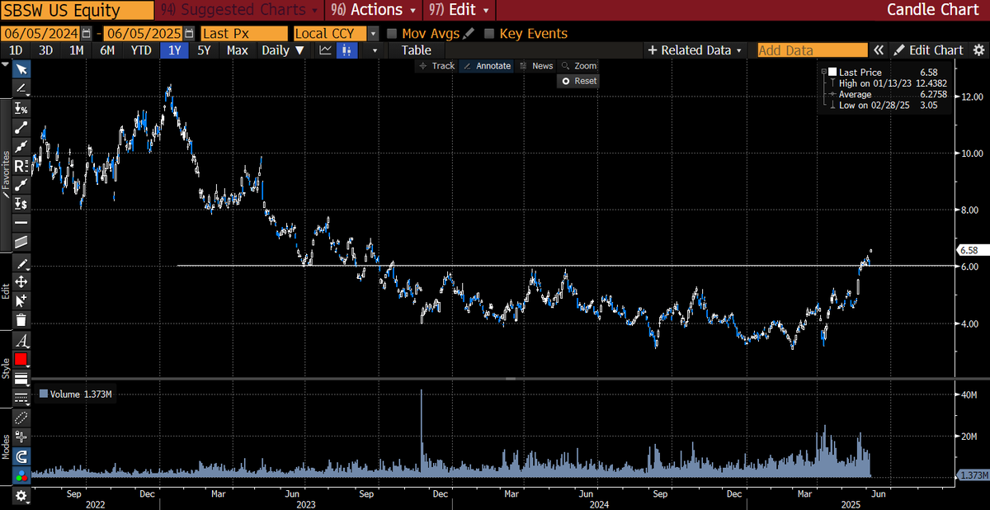Expand the chart type dropdown arrow
This screenshot has width=990, height=510.
click(375, 50)
